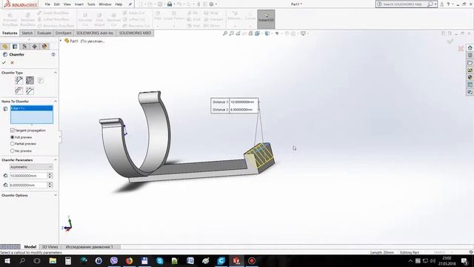Cancel the chamfer with the red X
474x267 pixels.
[12, 62]
